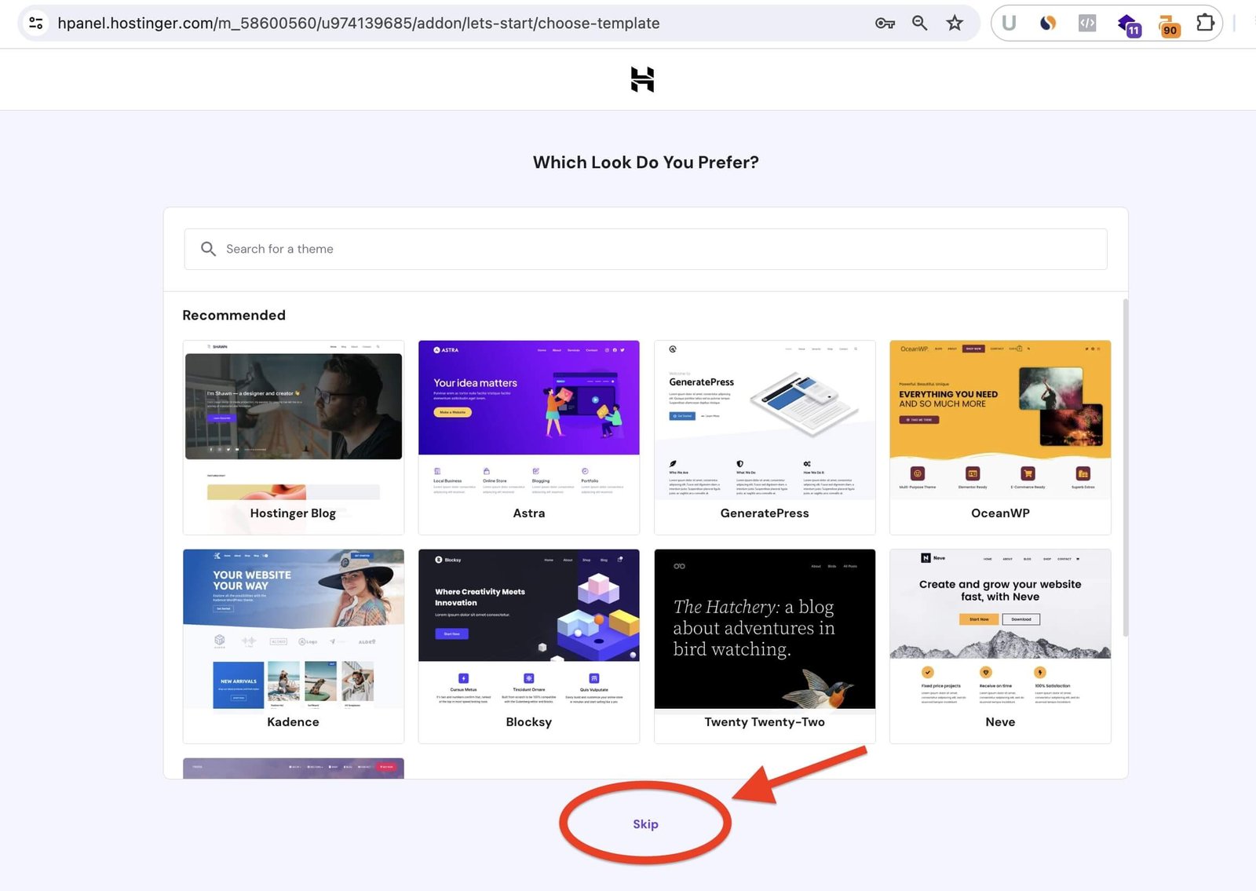Bookmark this page with the star icon

(955, 23)
